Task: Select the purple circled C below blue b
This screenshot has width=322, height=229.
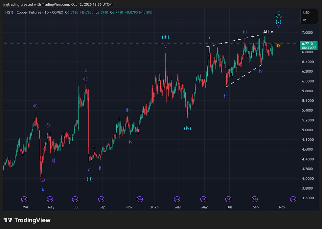Action: coord(85,79)
